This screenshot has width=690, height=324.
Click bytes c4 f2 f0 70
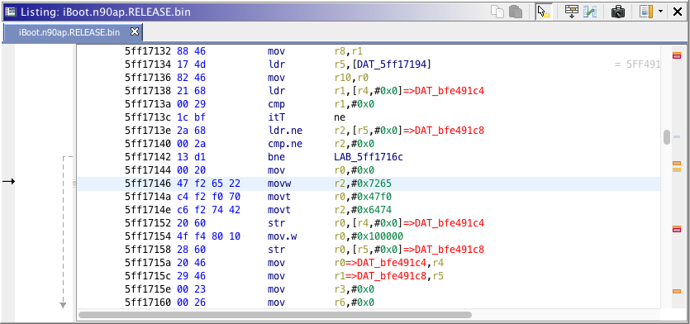coord(208,197)
